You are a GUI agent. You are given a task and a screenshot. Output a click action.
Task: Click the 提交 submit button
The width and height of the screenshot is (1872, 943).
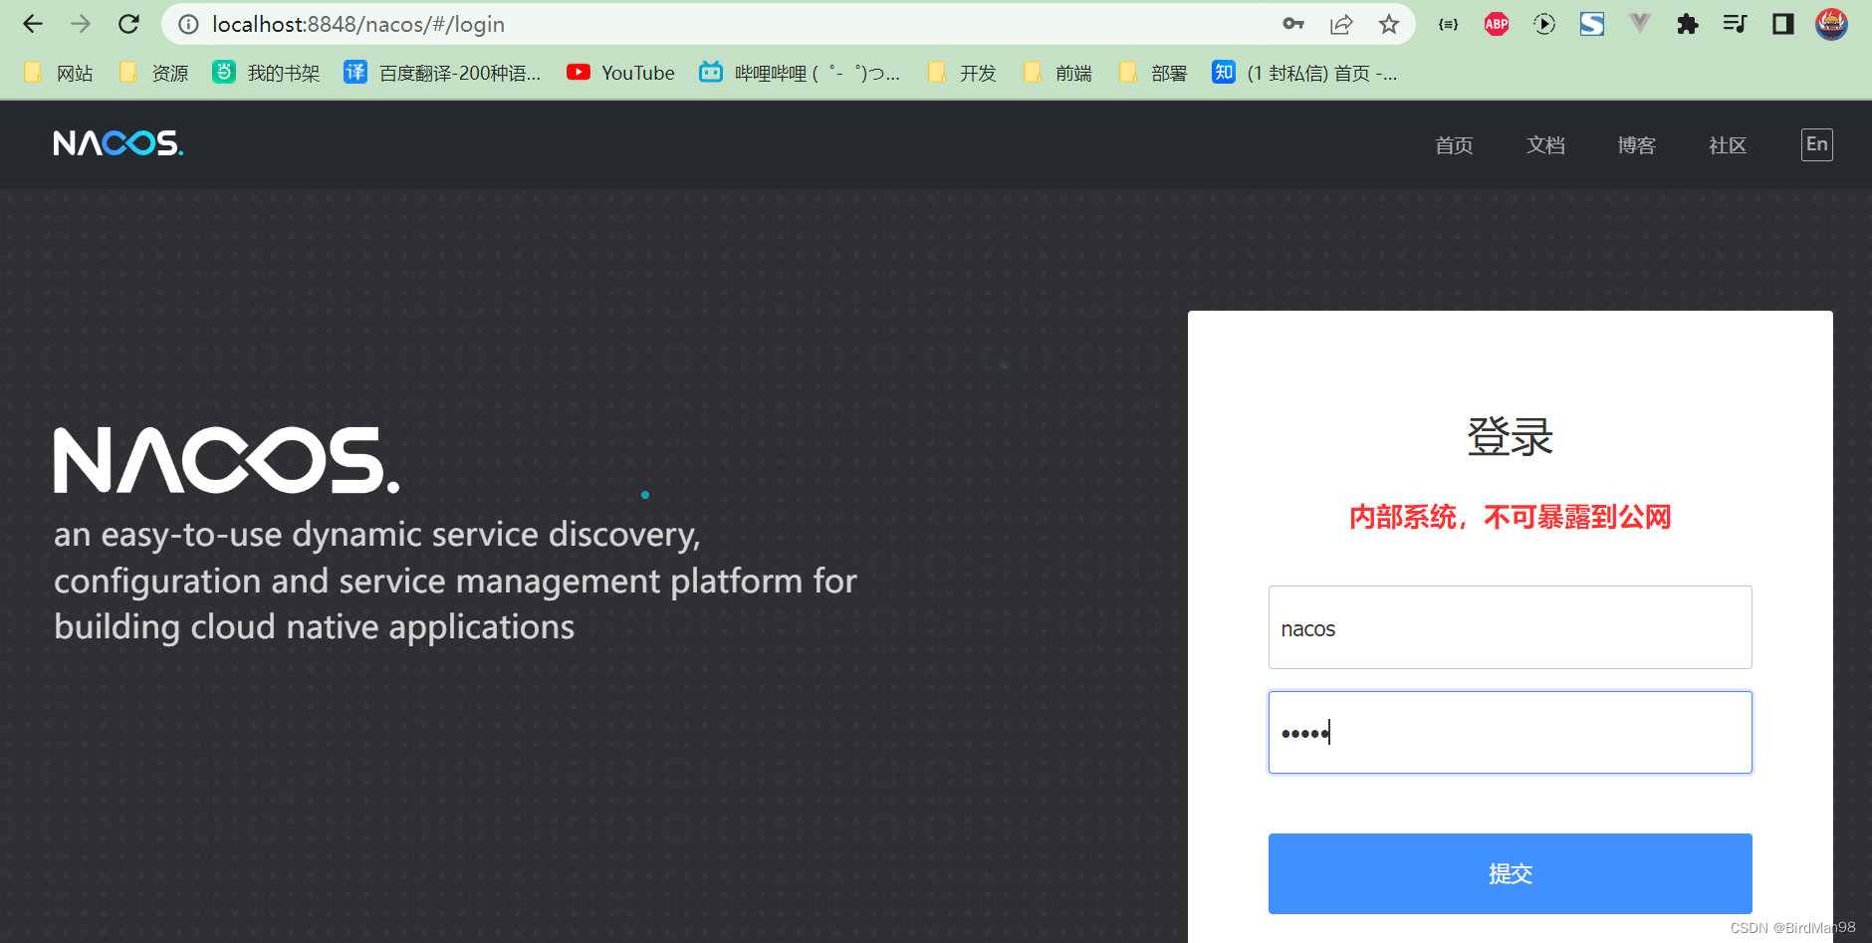1509,873
